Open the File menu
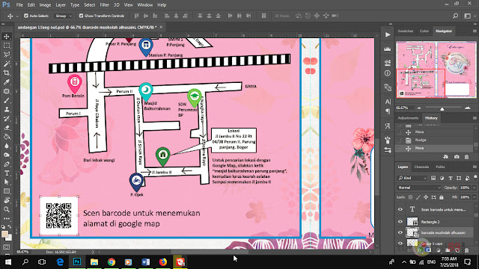 coord(19,5)
